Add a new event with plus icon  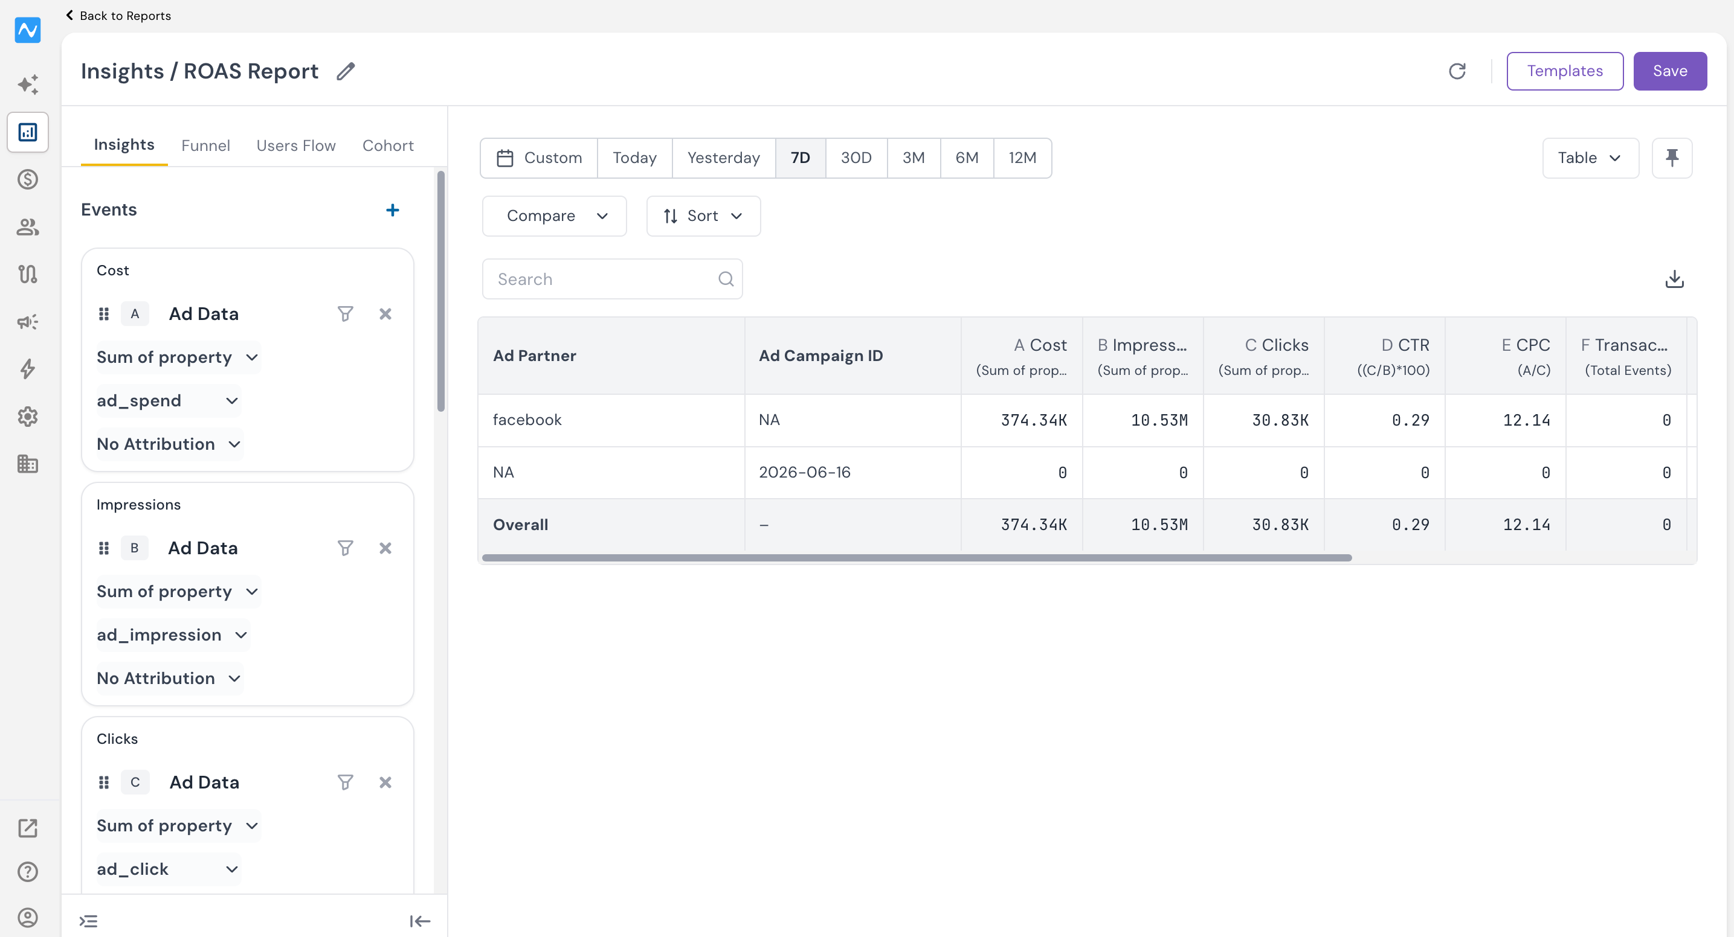(x=393, y=210)
